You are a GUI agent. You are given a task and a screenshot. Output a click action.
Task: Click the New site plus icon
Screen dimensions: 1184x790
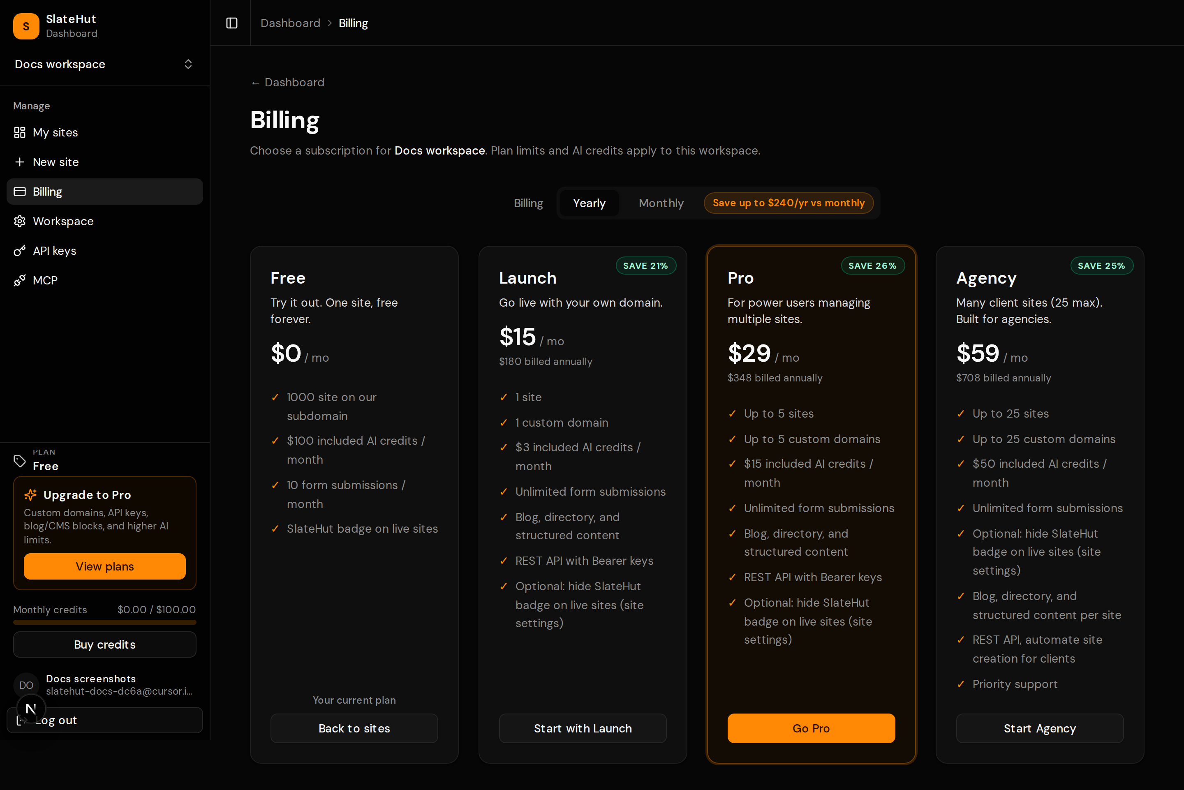coord(20,162)
